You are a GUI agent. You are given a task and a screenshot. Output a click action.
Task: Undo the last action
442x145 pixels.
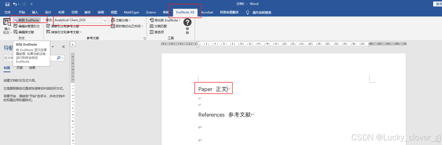click(x=15, y=4)
